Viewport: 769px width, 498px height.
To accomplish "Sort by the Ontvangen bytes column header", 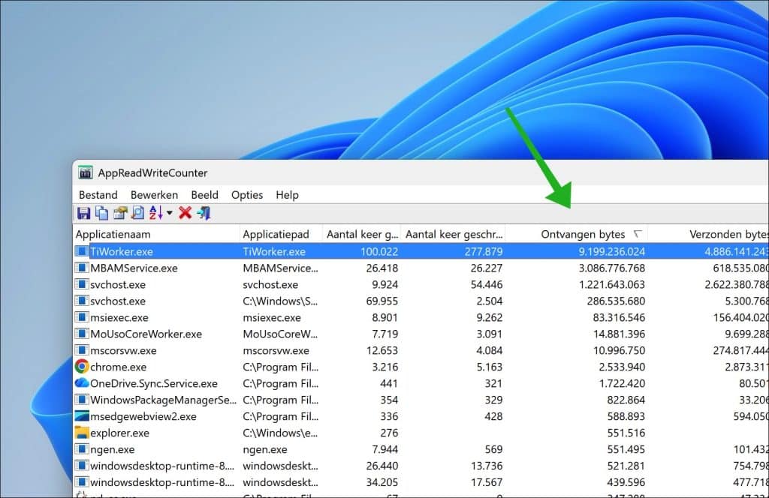I will point(576,234).
